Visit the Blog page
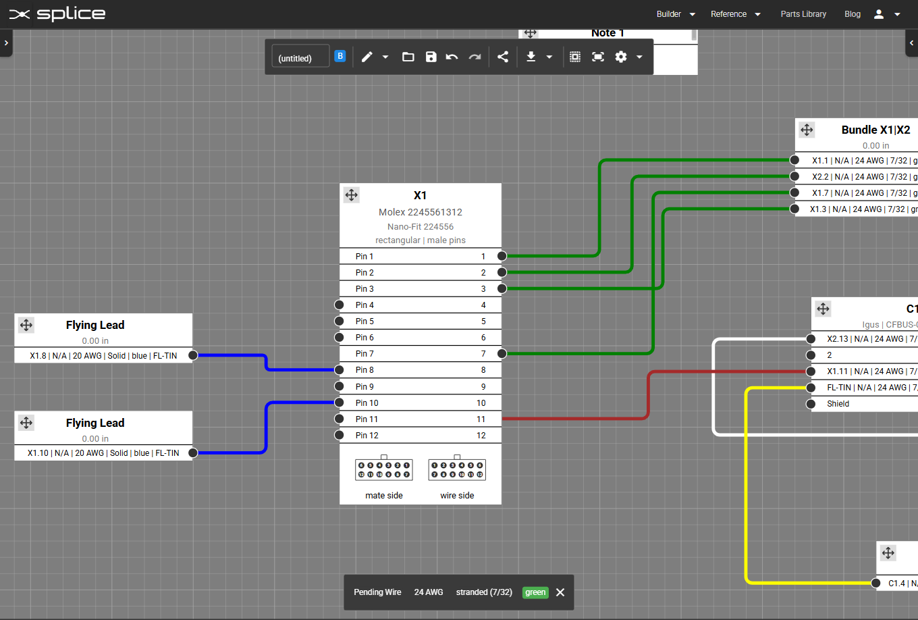This screenshot has width=918, height=620. [853, 14]
